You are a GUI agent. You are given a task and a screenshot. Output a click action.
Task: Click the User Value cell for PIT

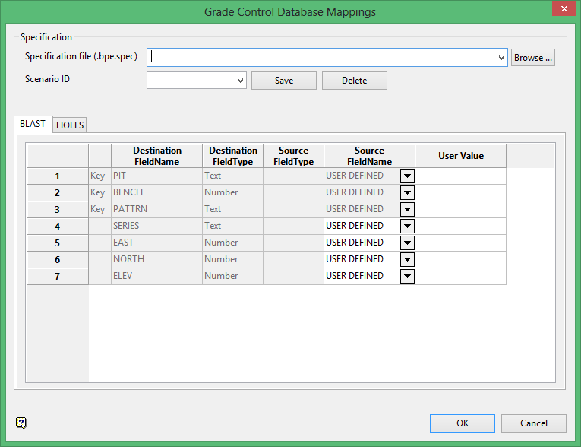coord(460,176)
